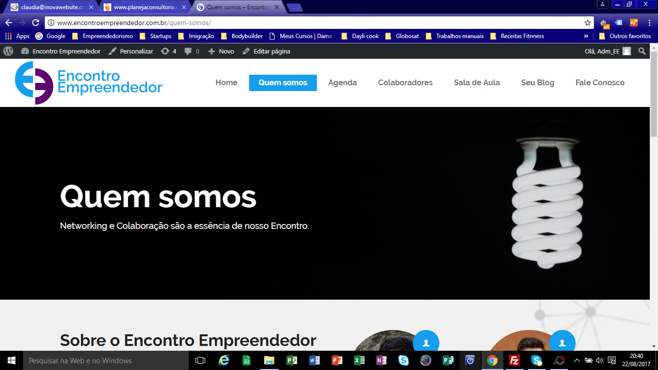Show hidden system tray icons arrow

tap(577, 360)
